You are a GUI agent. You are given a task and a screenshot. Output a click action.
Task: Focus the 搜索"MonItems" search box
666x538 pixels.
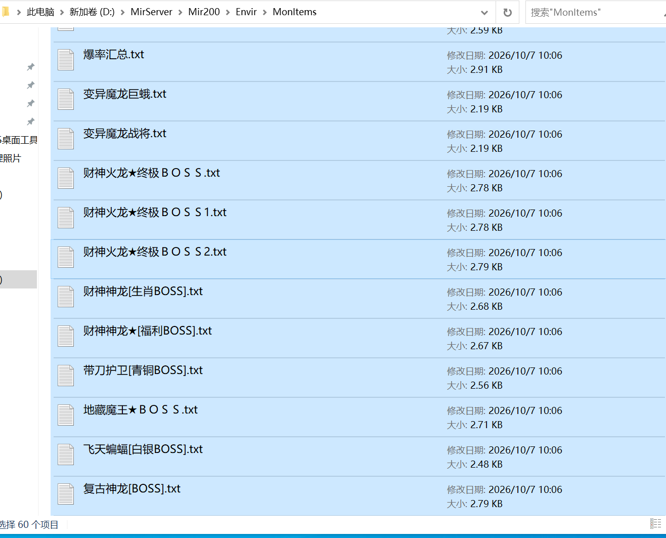tap(596, 12)
